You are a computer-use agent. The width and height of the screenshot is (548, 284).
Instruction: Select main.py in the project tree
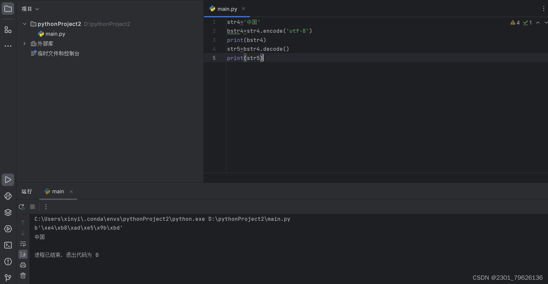click(x=52, y=34)
